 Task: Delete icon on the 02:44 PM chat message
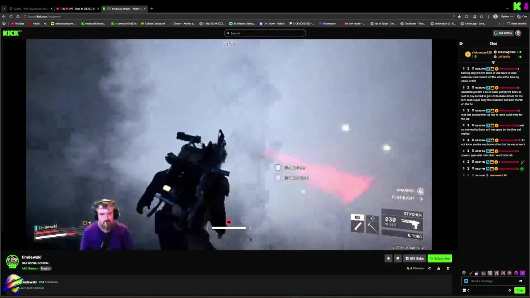pyautogui.click(x=464, y=69)
